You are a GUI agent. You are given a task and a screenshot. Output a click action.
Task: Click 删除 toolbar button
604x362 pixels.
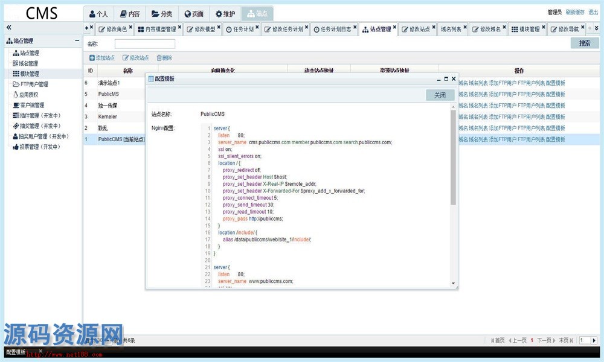point(164,58)
